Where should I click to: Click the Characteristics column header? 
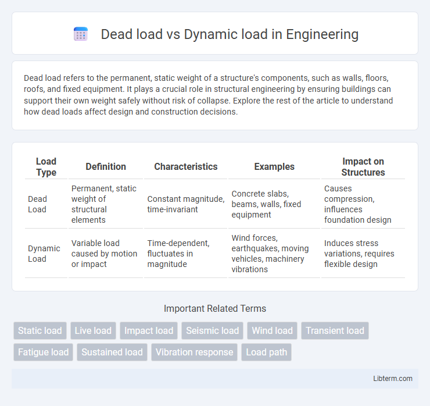[x=186, y=166]
